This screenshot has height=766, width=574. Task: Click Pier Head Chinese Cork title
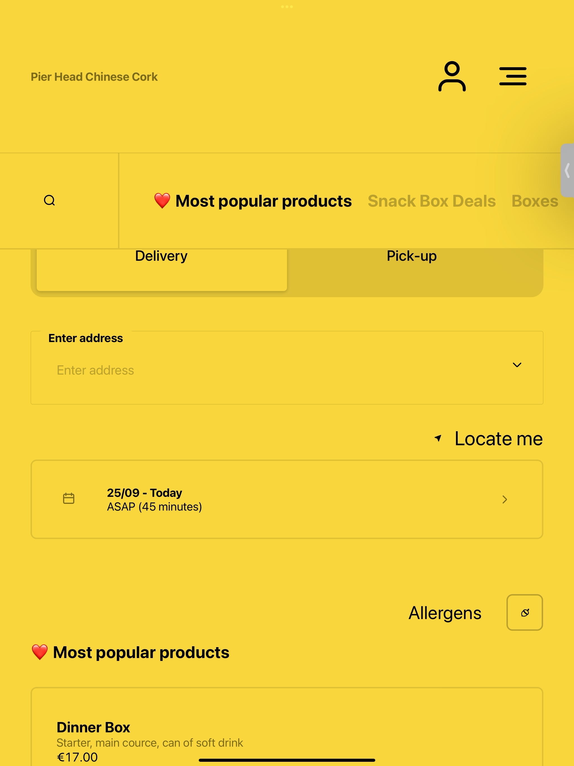click(x=94, y=77)
